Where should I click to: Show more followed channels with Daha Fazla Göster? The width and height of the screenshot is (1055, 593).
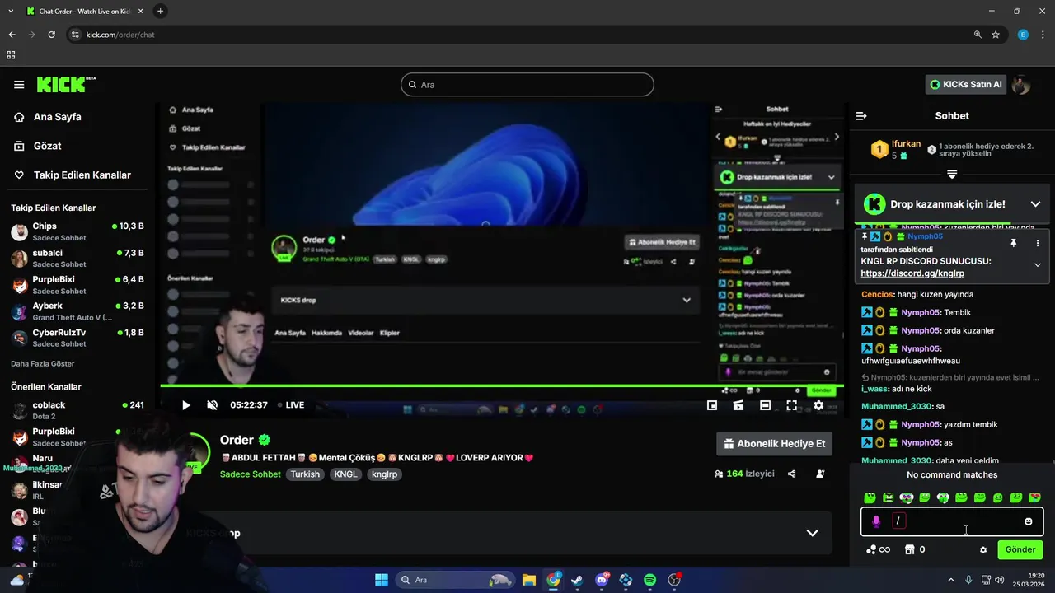(x=43, y=363)
